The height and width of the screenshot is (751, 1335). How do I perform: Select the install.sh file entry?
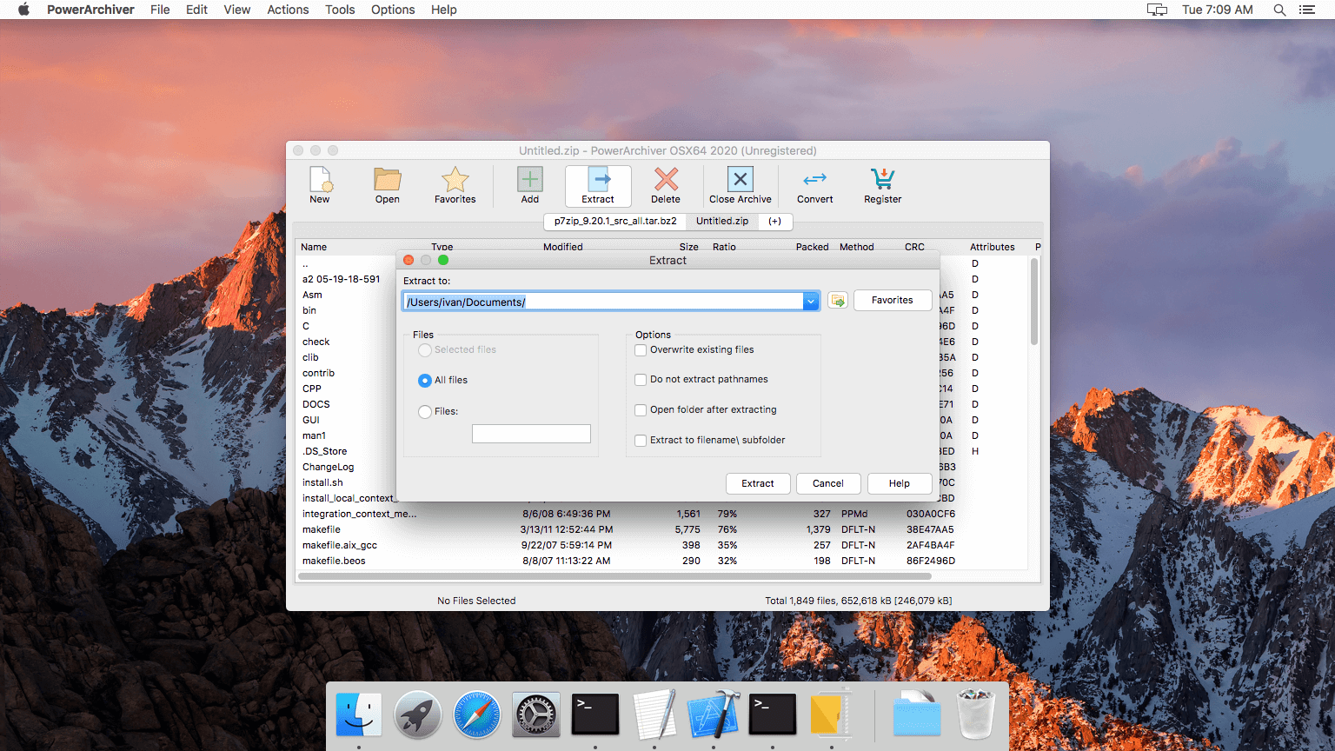[322, 482]
